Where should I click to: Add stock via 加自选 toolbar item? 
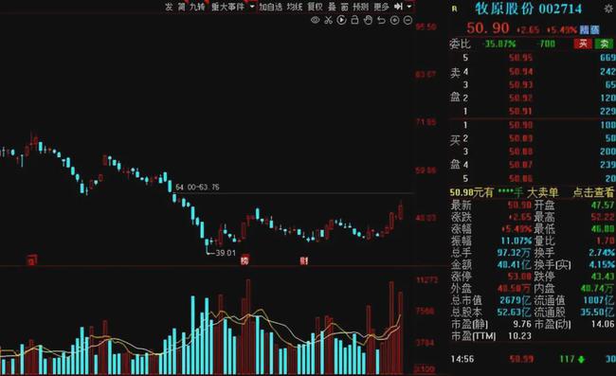271,7
